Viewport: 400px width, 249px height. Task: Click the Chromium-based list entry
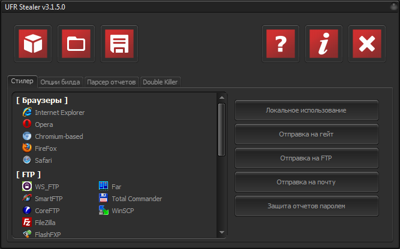(x=58, y=136)
